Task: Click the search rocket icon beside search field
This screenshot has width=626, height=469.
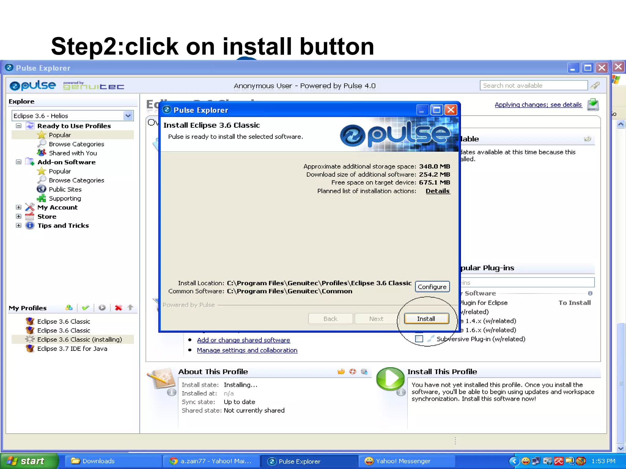Action: point(595,85)
